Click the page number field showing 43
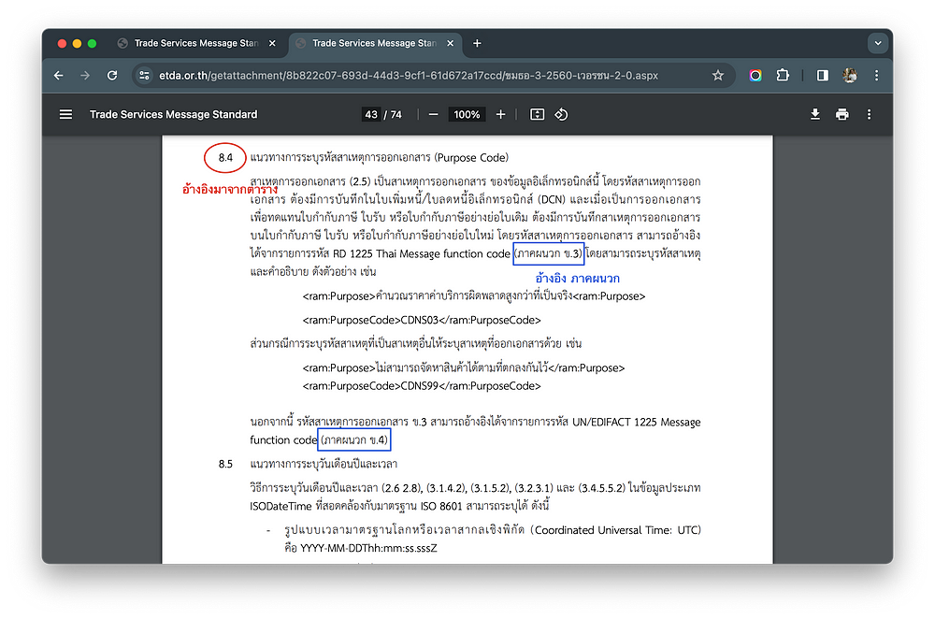Screen dimensions: 935x619 pyautogui.click(x=371, y=114)
